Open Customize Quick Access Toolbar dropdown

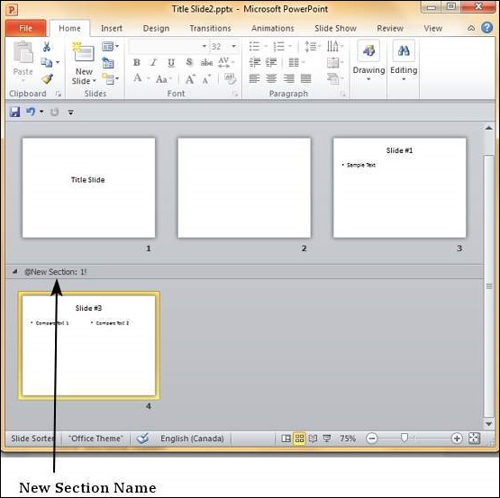(71, 113)
